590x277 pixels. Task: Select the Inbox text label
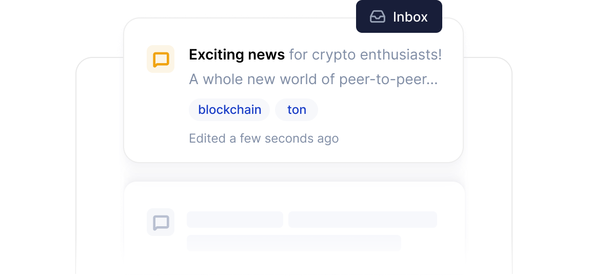(x=410, y=17)
